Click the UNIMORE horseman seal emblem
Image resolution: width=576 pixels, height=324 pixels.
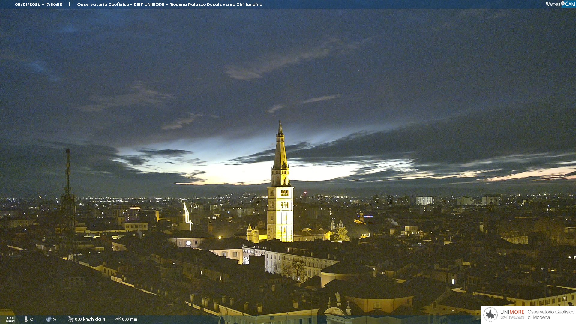pos(490,314)
